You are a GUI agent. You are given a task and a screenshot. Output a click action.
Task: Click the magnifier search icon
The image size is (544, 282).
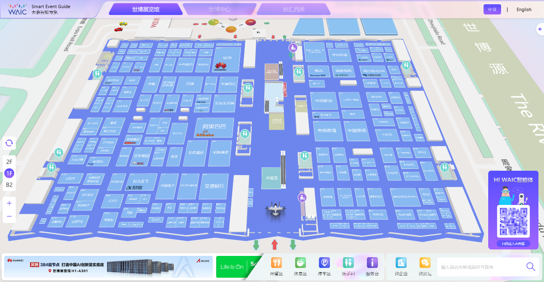pyautogui.click(x=531, y=267)
